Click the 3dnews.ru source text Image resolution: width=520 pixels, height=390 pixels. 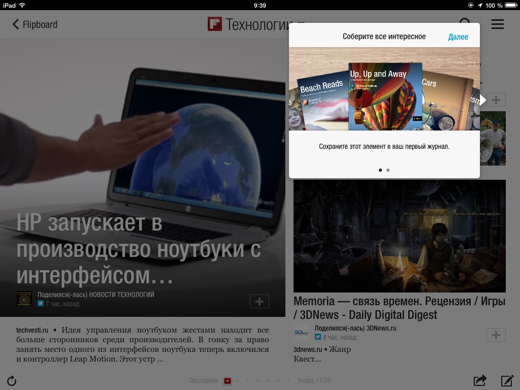tap(308, 349)
